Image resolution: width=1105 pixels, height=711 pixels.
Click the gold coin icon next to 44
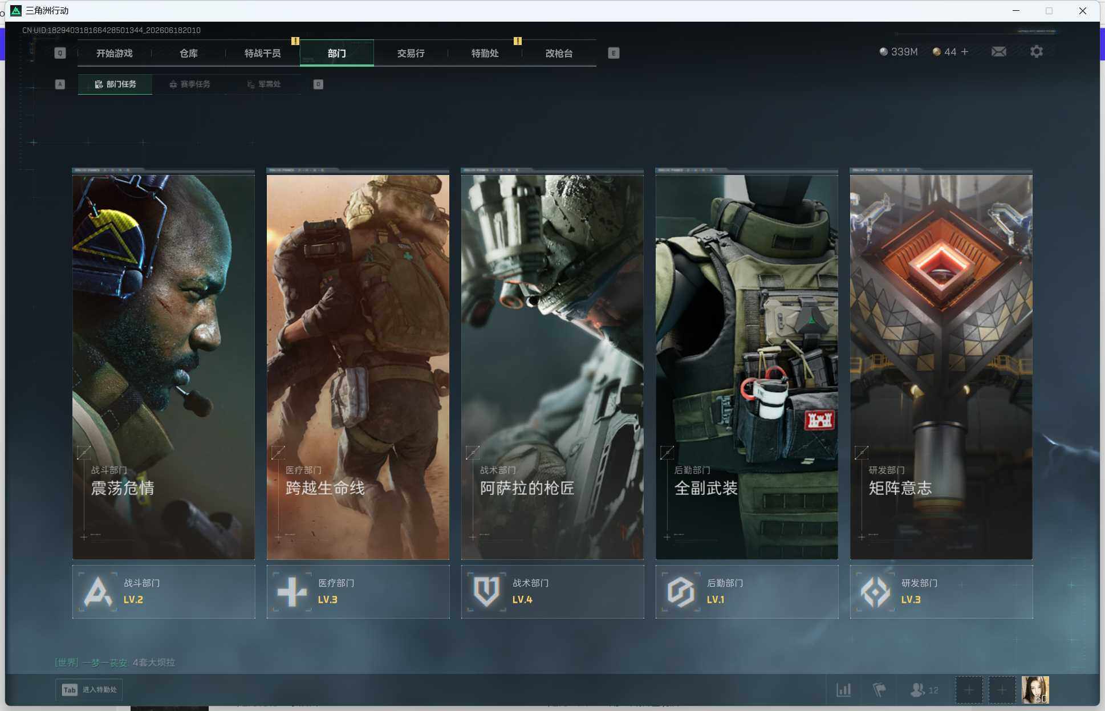pos(936,52)
